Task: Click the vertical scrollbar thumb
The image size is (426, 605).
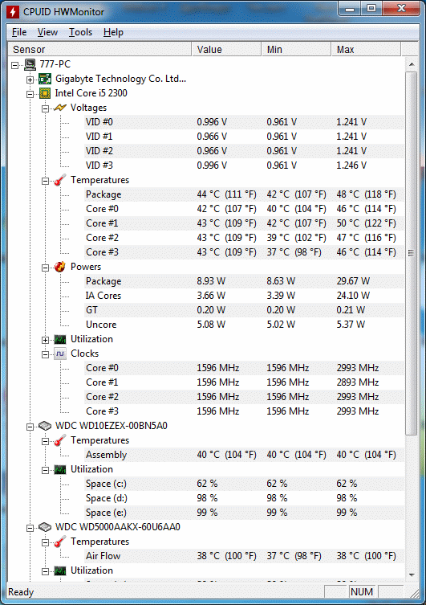Action: [x=412, y=253]
